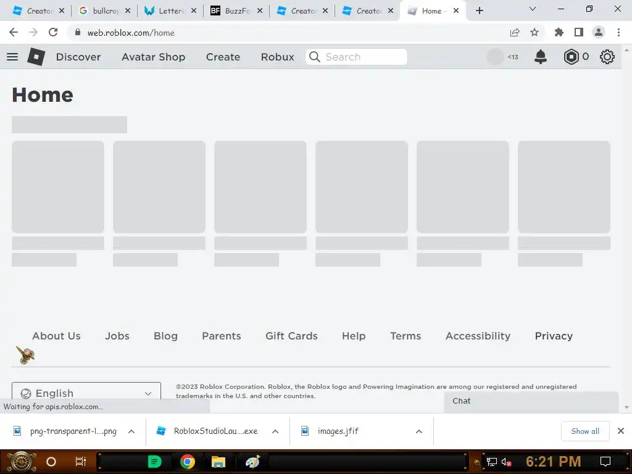632x474 pixels.
Task: Open the Chrome three-dot menu
Action: click(x=618, y=32)
